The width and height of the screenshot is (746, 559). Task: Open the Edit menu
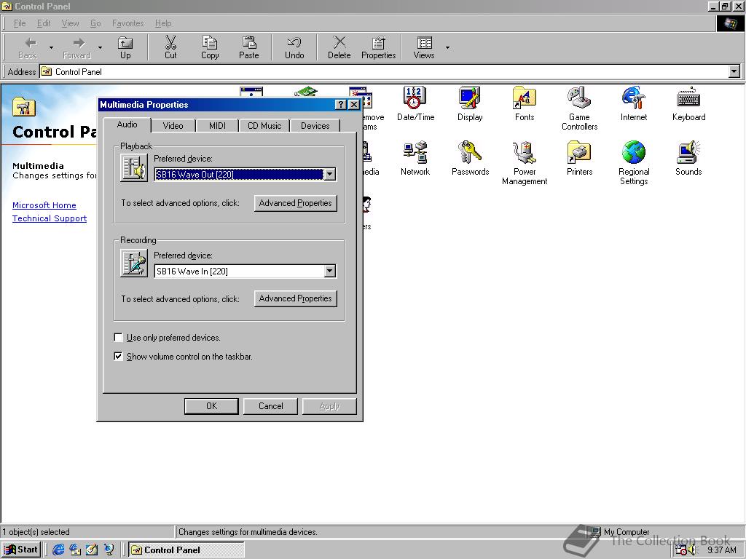tap(44, 23)
